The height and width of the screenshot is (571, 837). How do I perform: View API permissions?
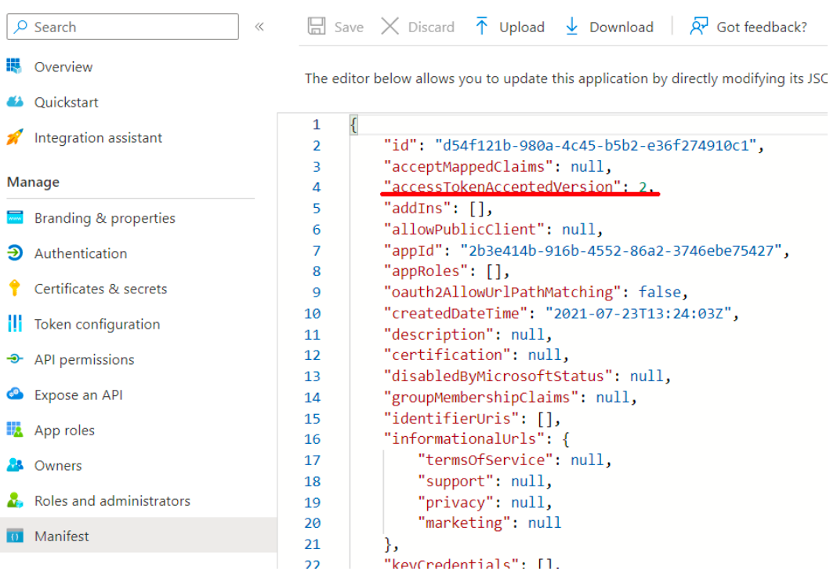[x=85, y=359]
